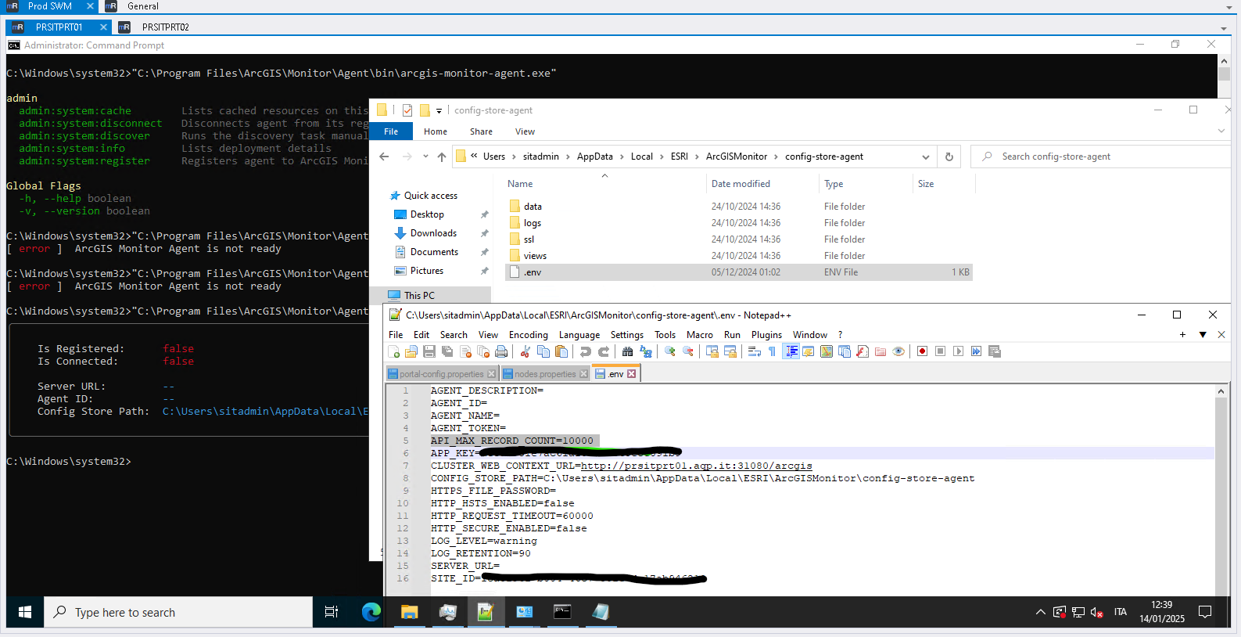1241x637 pixels.
Task: Start macro recording with red record icon
Action: click(x=923, y=352)
